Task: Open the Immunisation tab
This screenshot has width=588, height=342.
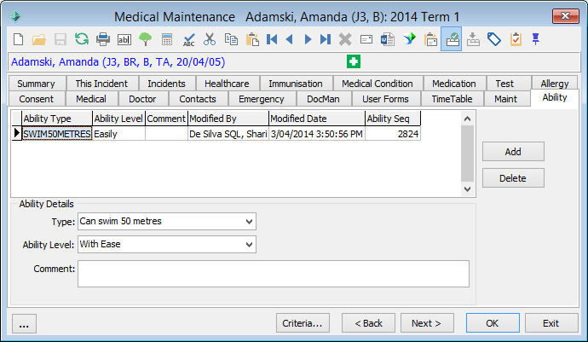Action: pyautogui.click(x=296, y=84)
